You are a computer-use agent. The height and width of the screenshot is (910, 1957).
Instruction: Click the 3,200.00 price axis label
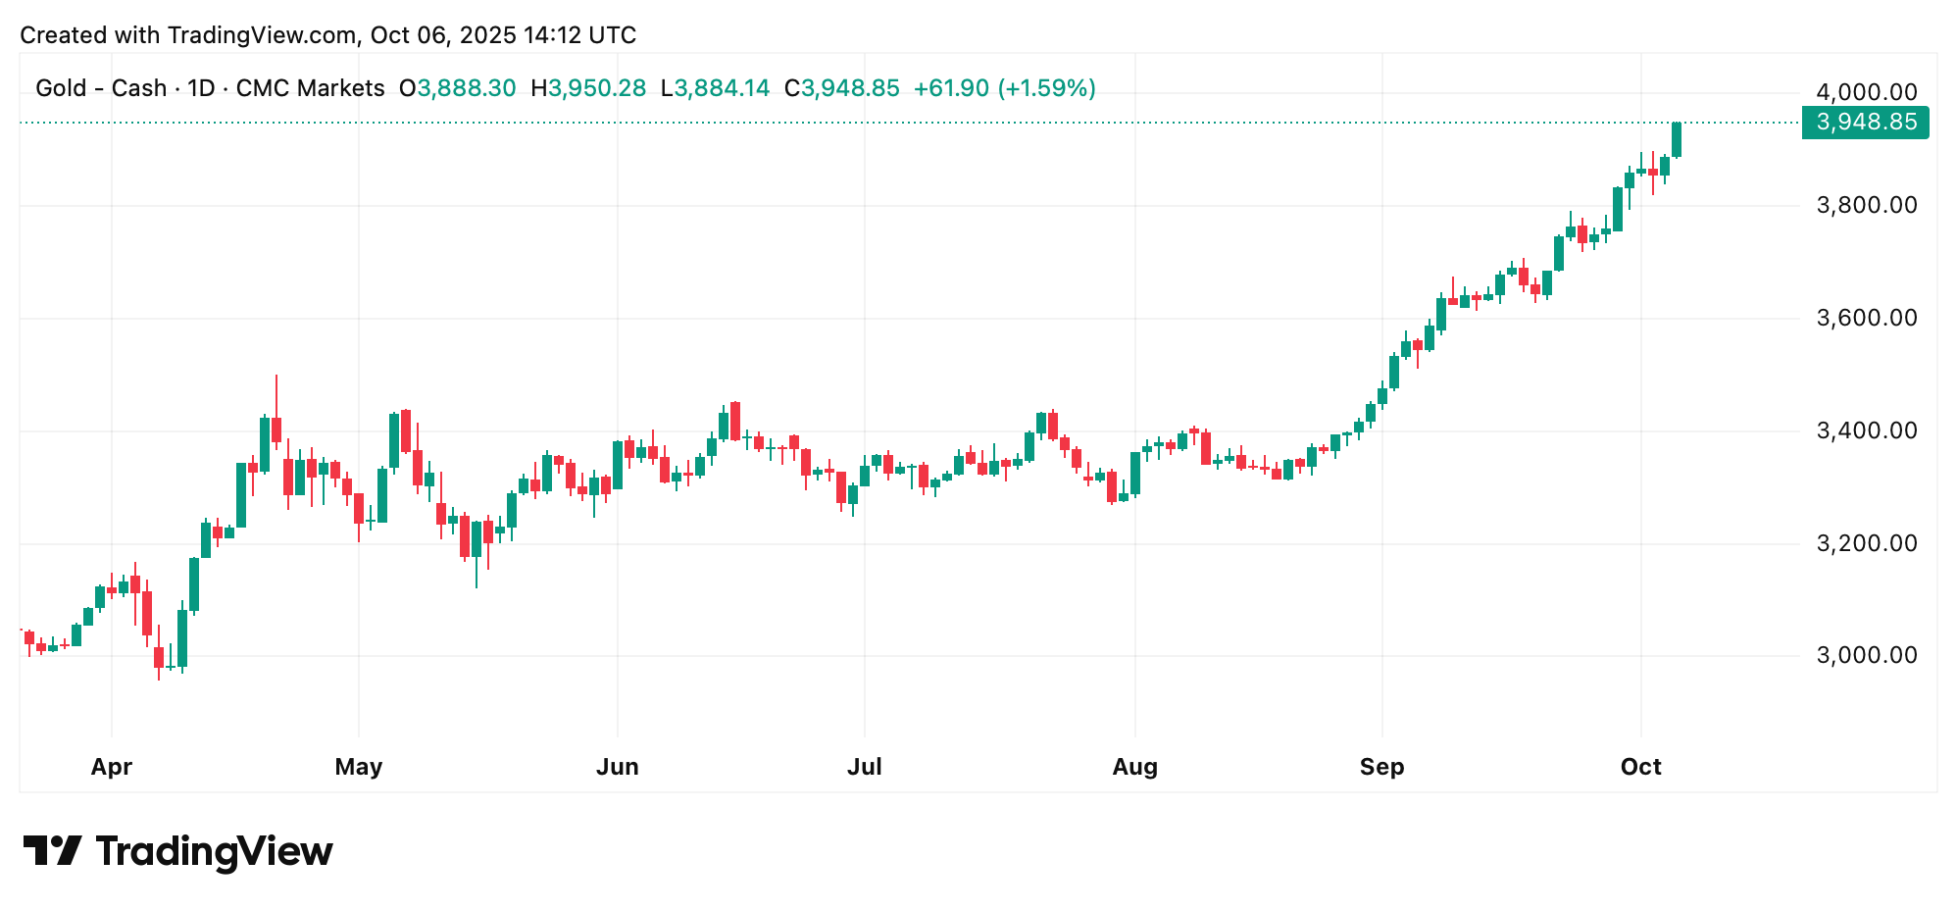click(x=1867, y=543)
